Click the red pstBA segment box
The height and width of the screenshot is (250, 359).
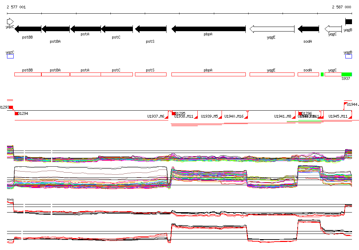click(x=56, y=74)
